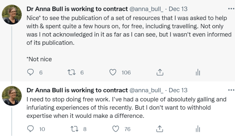This screenshot has width=235, height=136.
Task: Like the second tweet with 76 likes
Action: [x=116, y=129]
